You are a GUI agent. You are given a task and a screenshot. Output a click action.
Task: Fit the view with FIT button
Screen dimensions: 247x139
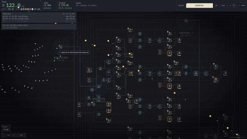21,135
